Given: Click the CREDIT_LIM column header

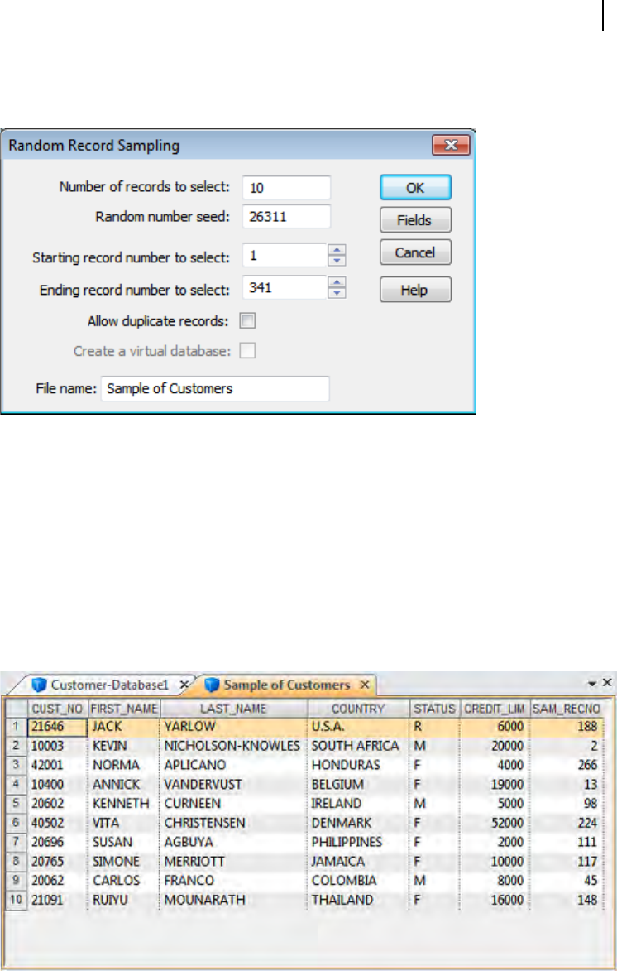Looking at the screenshot, I should click(x=495, y=709).
